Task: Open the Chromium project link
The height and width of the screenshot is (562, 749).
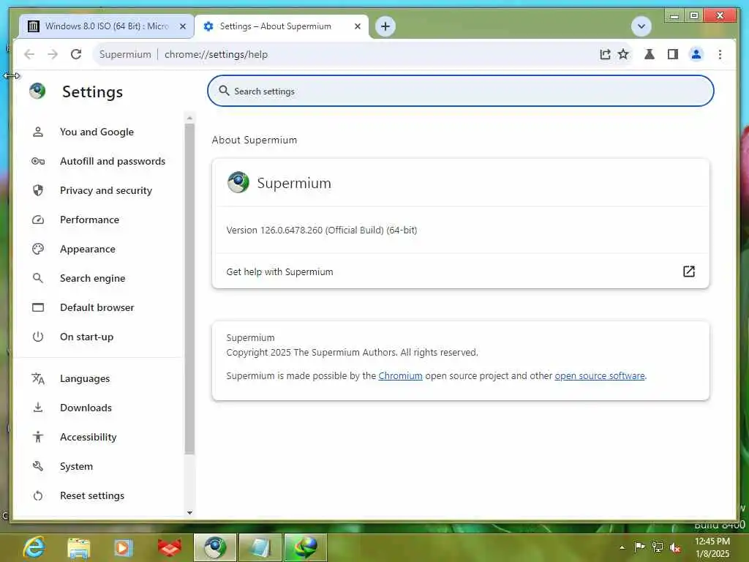Action: tap(400, 376)
